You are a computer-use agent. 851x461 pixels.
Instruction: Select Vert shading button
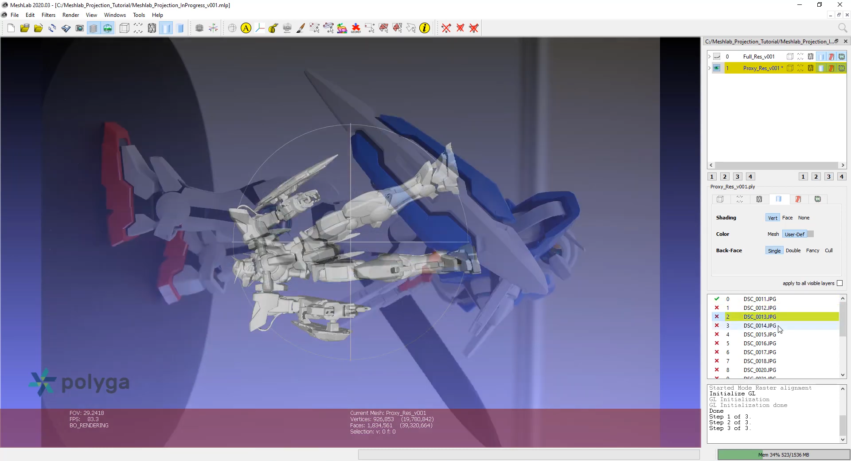pyautogui.click(x=773, y=218)
